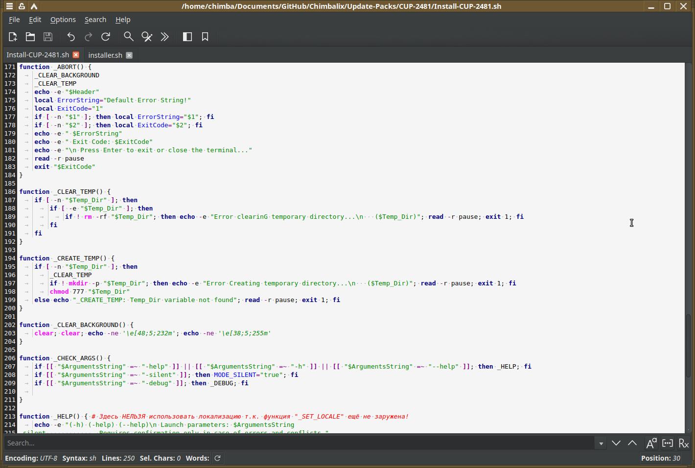This screenshot has height=468, width=695.
Task: Click the bookmark icon in the toolbar
Action: coord(205,37)
